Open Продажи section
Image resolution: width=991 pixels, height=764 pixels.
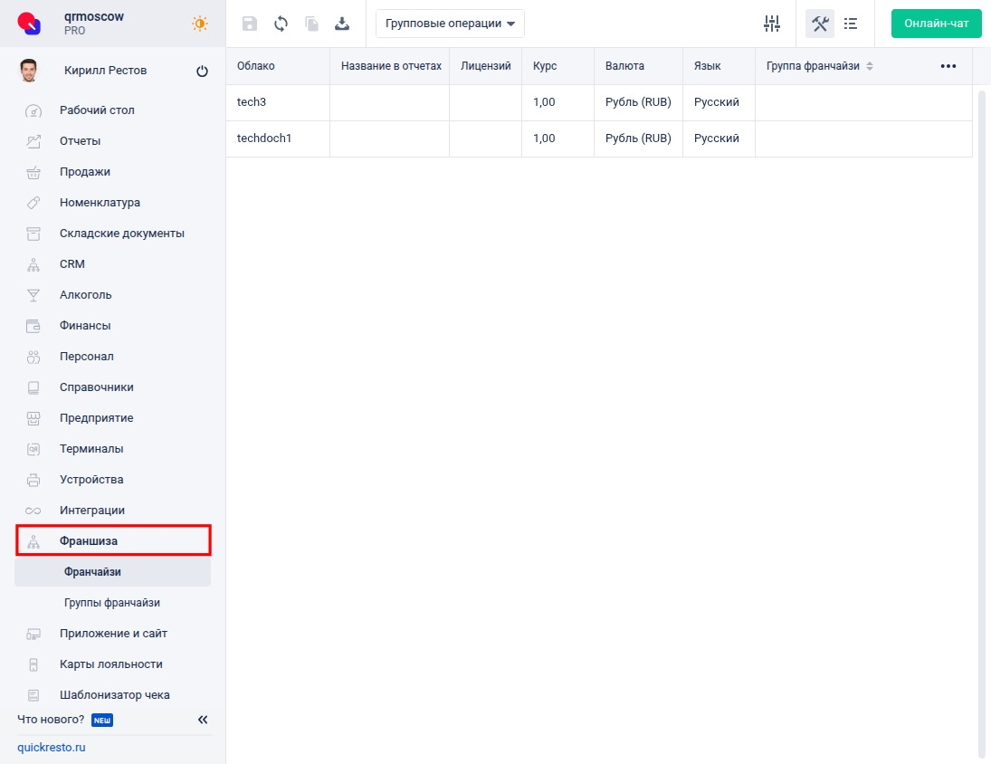coord(112,172)
